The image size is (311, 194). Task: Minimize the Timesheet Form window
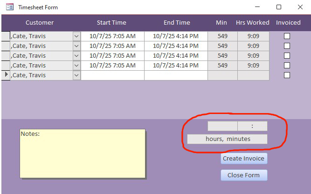[x=257, y=7]
